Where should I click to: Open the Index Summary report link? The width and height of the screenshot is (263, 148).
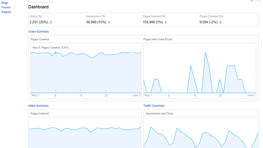click(38, 106)
